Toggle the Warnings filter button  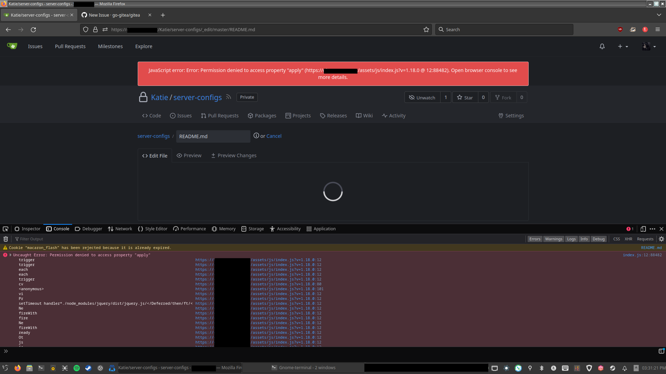[553, 239]
